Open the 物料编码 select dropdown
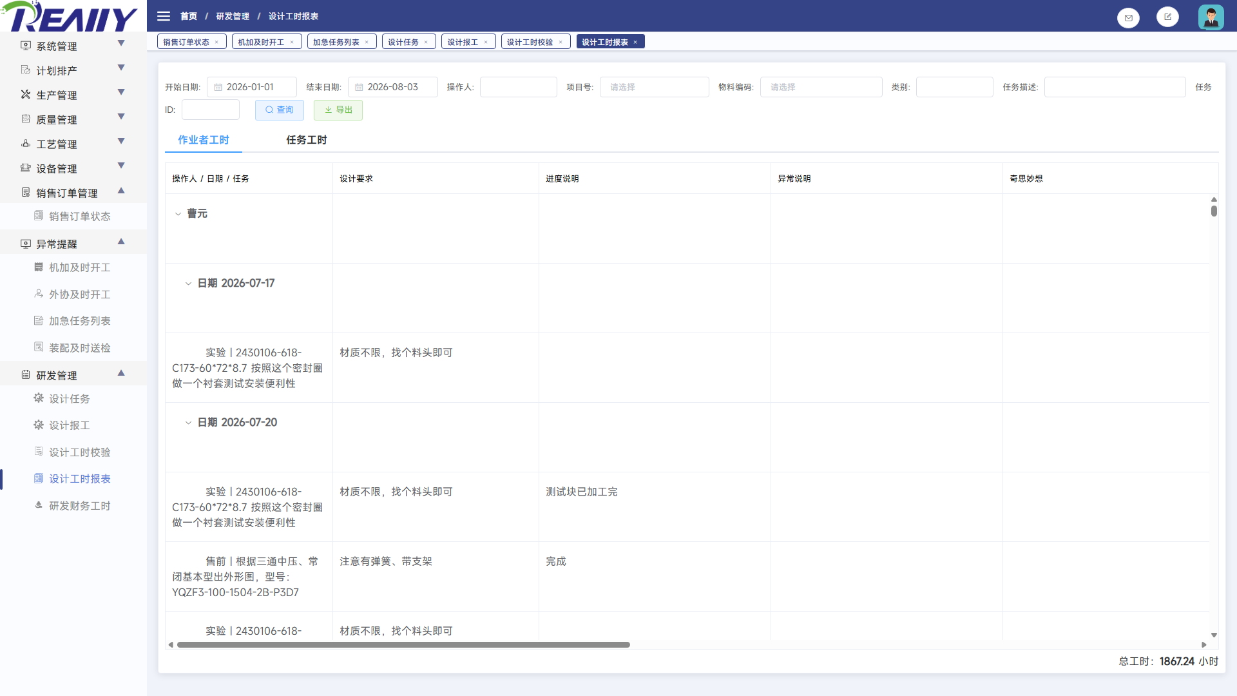Image resolution: width=1237 pixels, height=696 pixels. click(821, 87)
